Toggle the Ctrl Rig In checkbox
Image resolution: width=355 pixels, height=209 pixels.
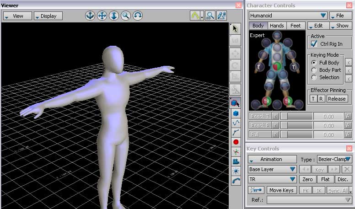point(314,44)
